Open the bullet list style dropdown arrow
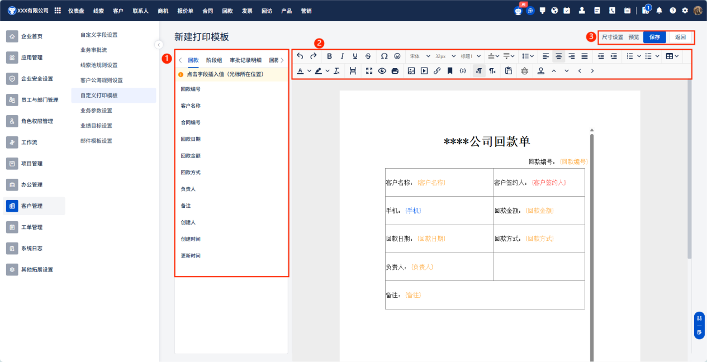The image size is (707, 362). 657,56
